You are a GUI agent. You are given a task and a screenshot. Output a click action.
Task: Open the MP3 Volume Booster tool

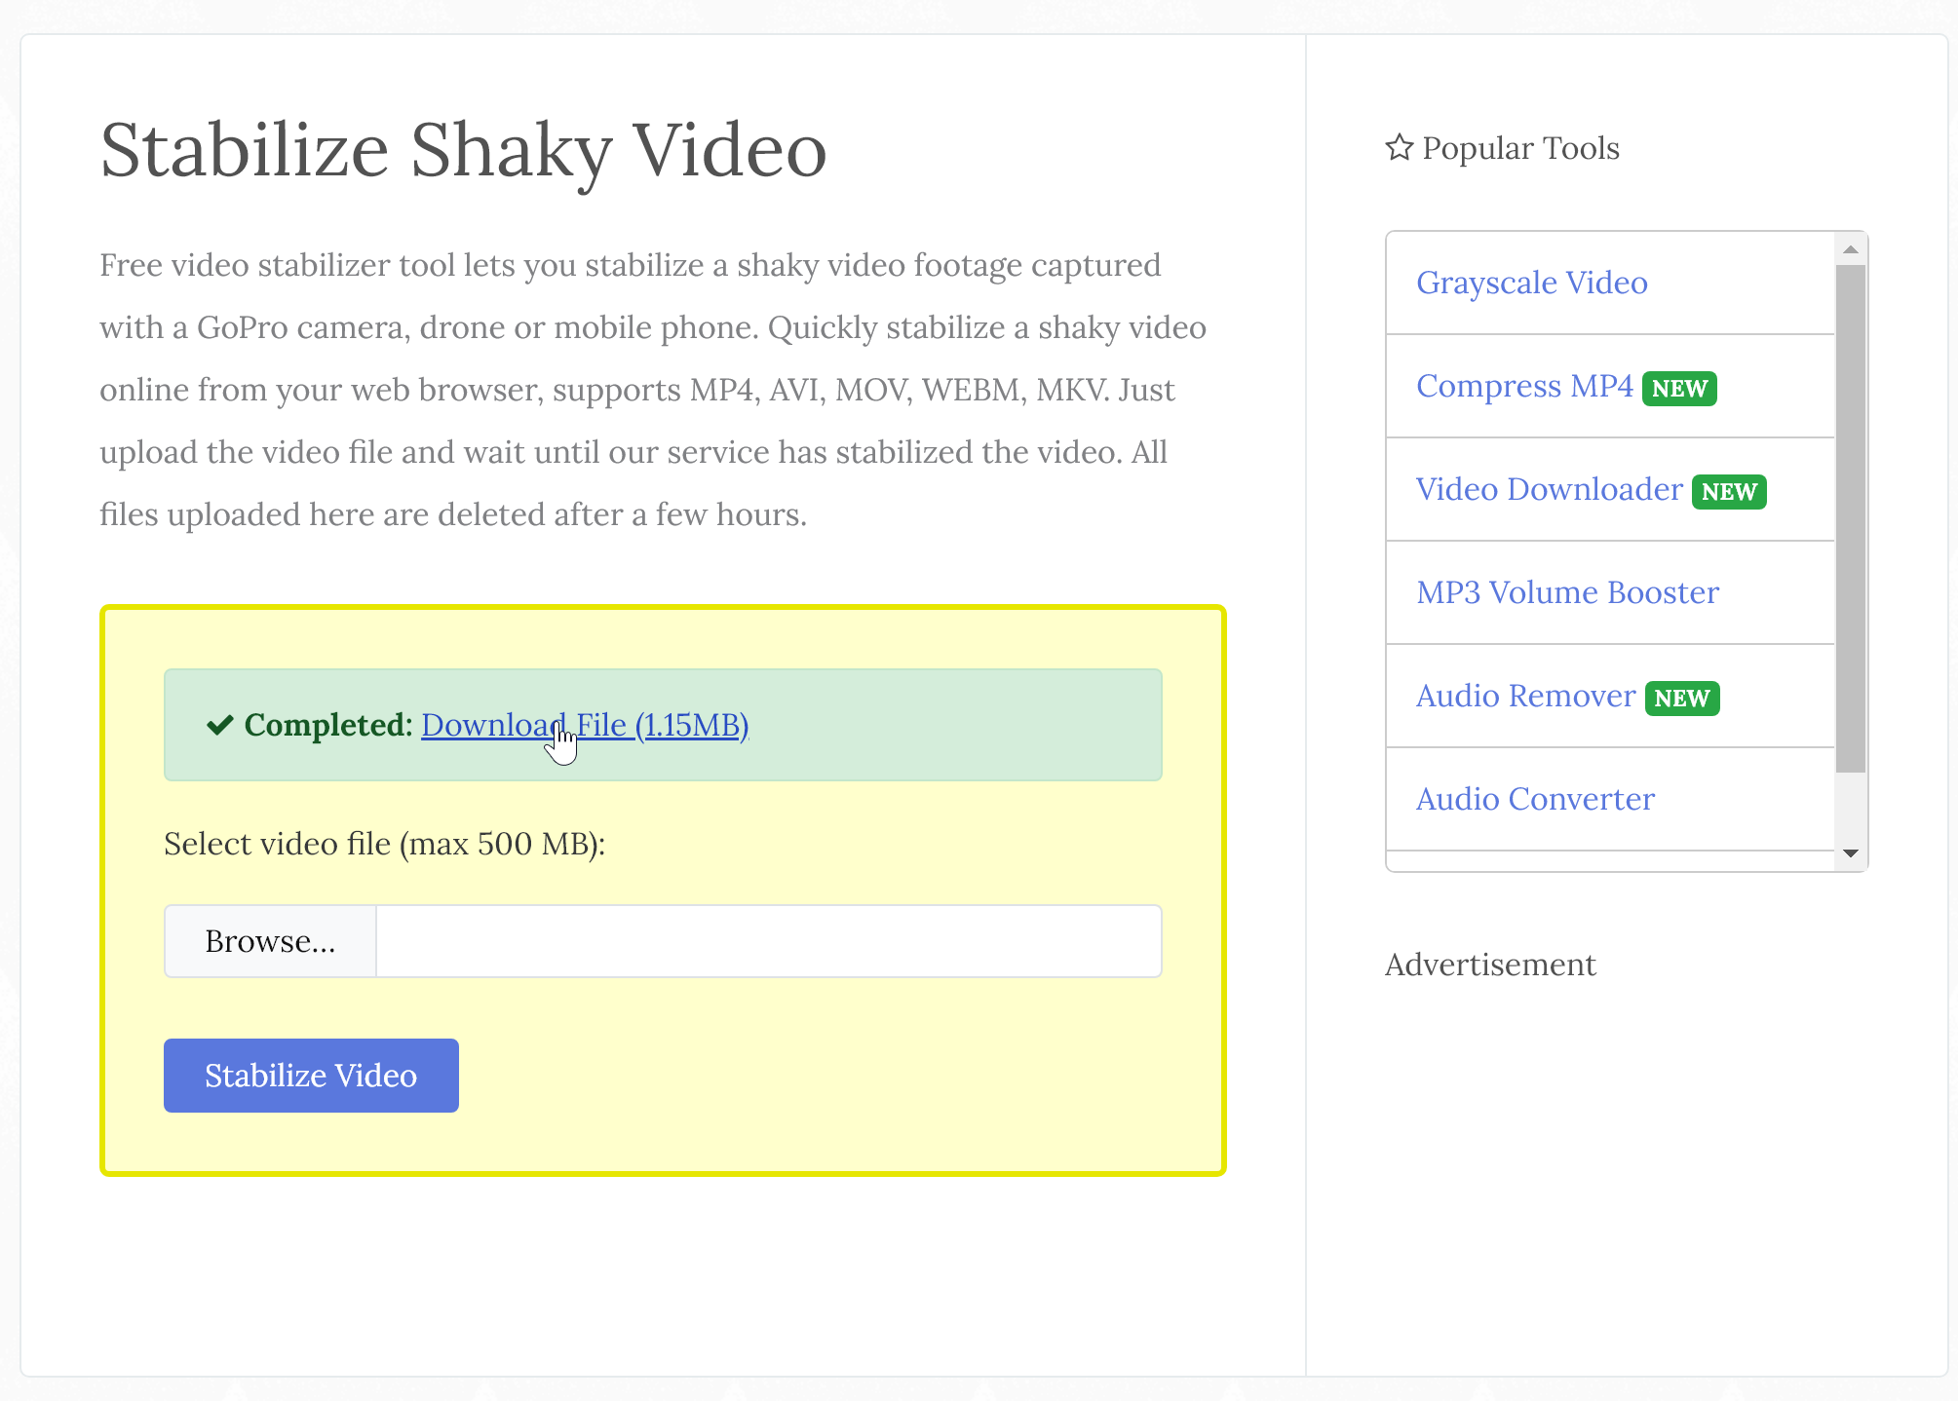[x=1567, y=592]
